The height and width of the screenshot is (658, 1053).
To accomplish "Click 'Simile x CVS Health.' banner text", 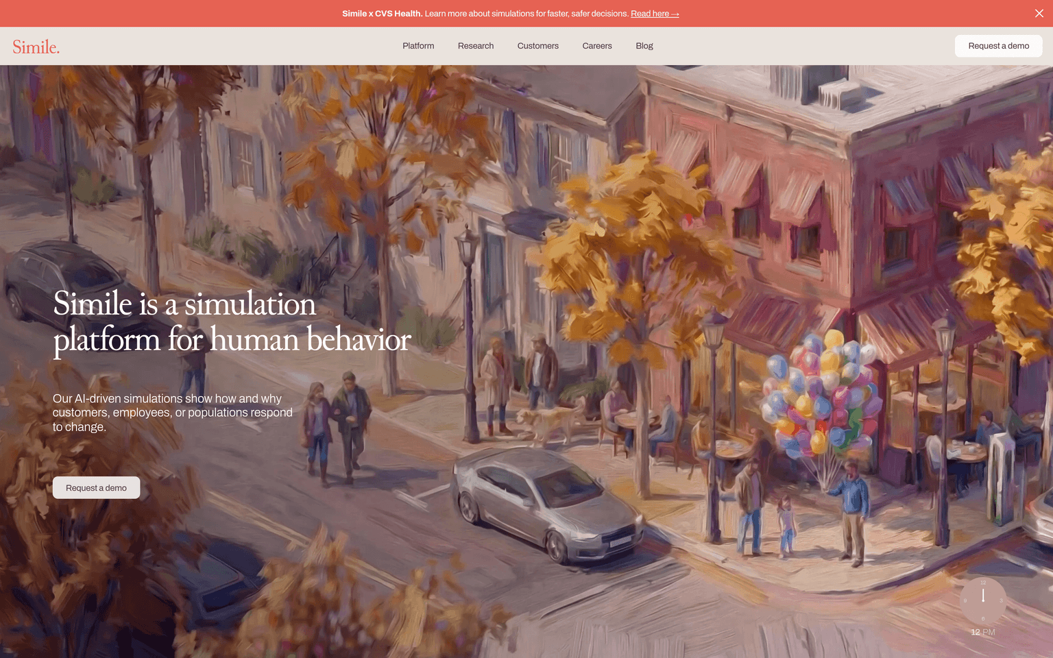I will [x=383, y=14].
